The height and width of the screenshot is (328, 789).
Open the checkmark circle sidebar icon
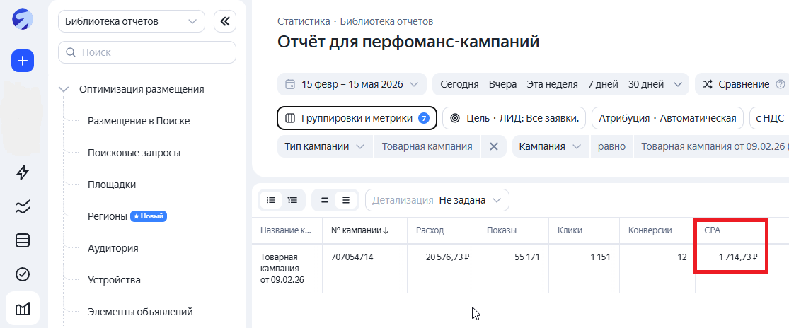23,274
